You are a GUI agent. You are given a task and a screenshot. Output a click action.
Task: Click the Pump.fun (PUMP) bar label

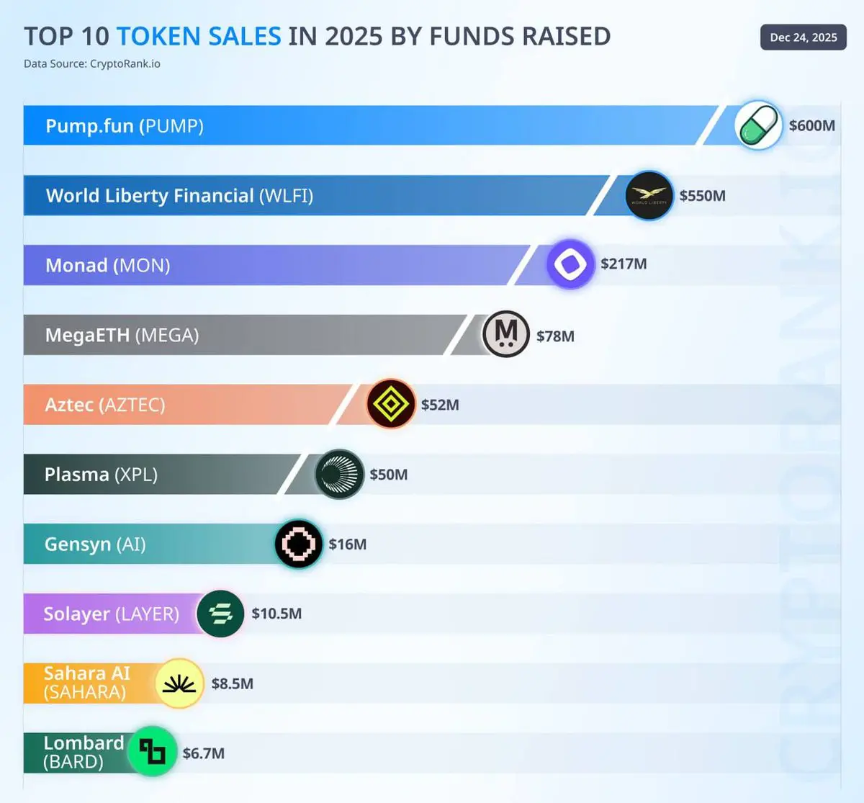coord(125,126)
